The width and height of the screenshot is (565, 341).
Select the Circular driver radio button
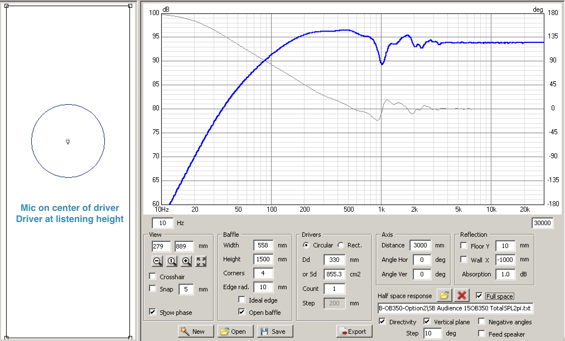pyautogui.click(x=306, y=245)
